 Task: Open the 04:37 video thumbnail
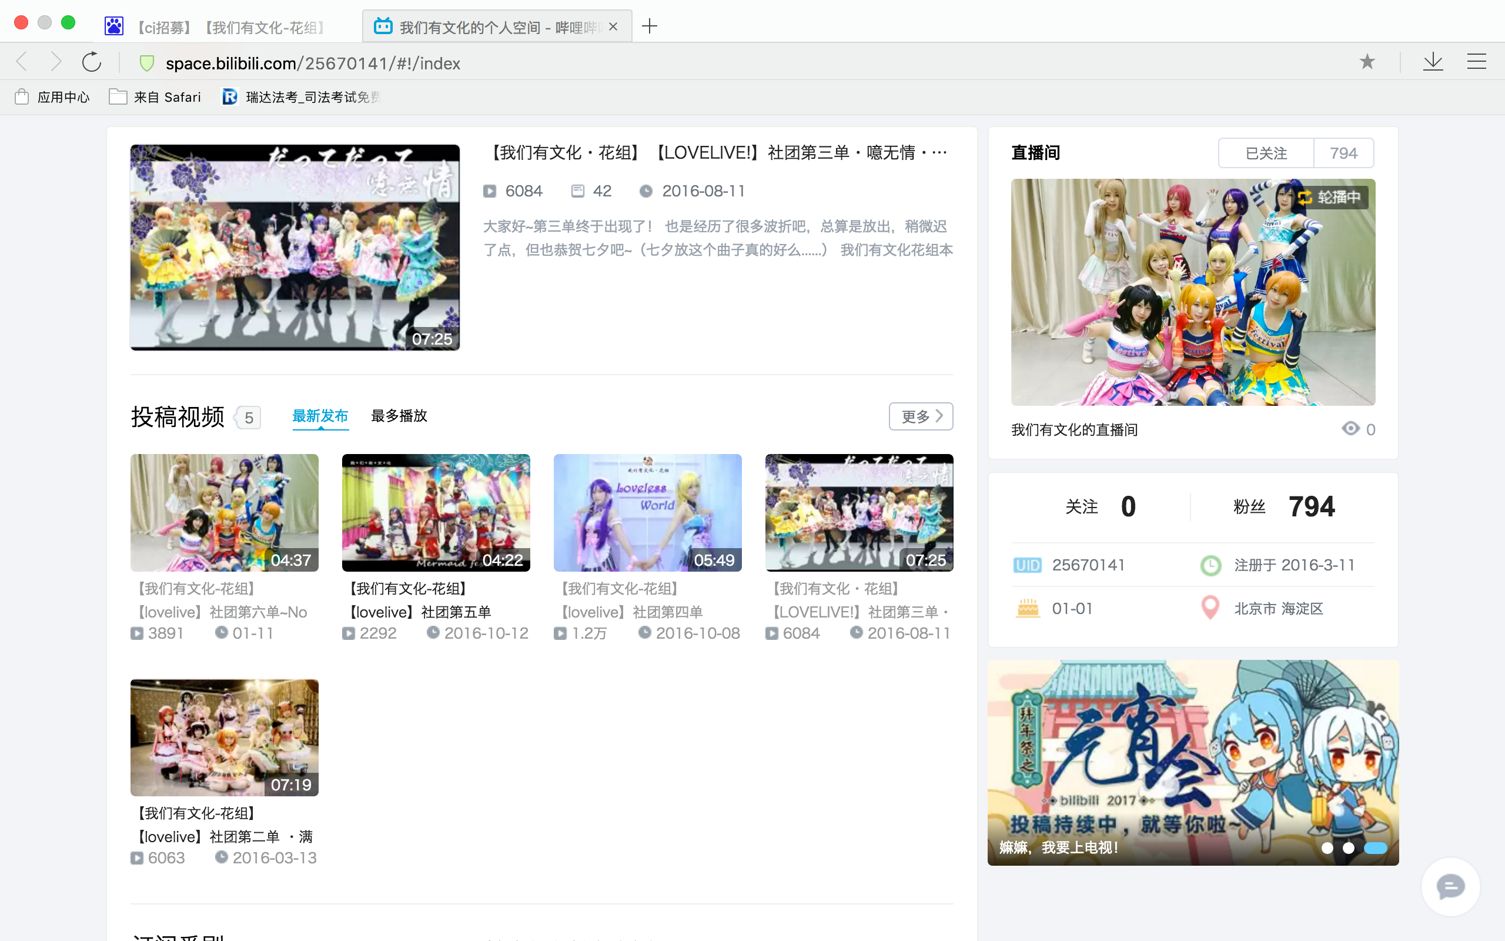coord(225,513)
